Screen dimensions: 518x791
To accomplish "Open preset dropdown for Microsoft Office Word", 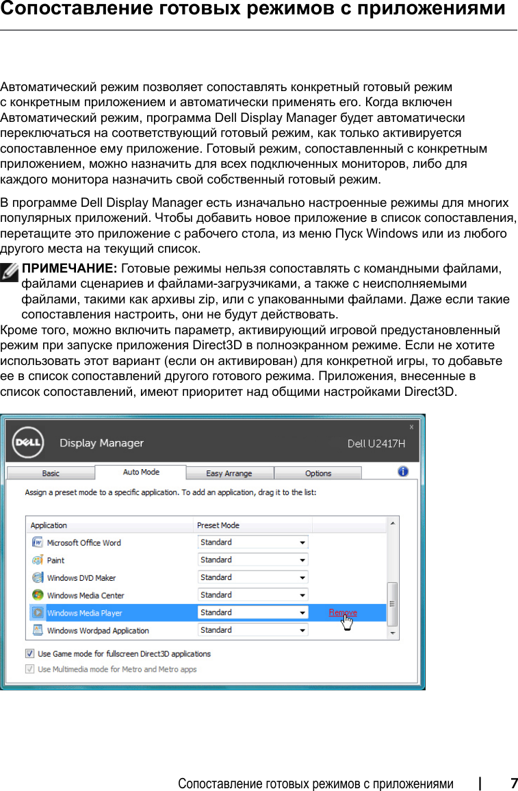I will pos(253,542).
